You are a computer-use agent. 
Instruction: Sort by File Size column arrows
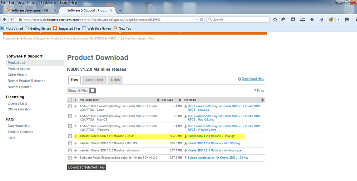coord(180,100)
